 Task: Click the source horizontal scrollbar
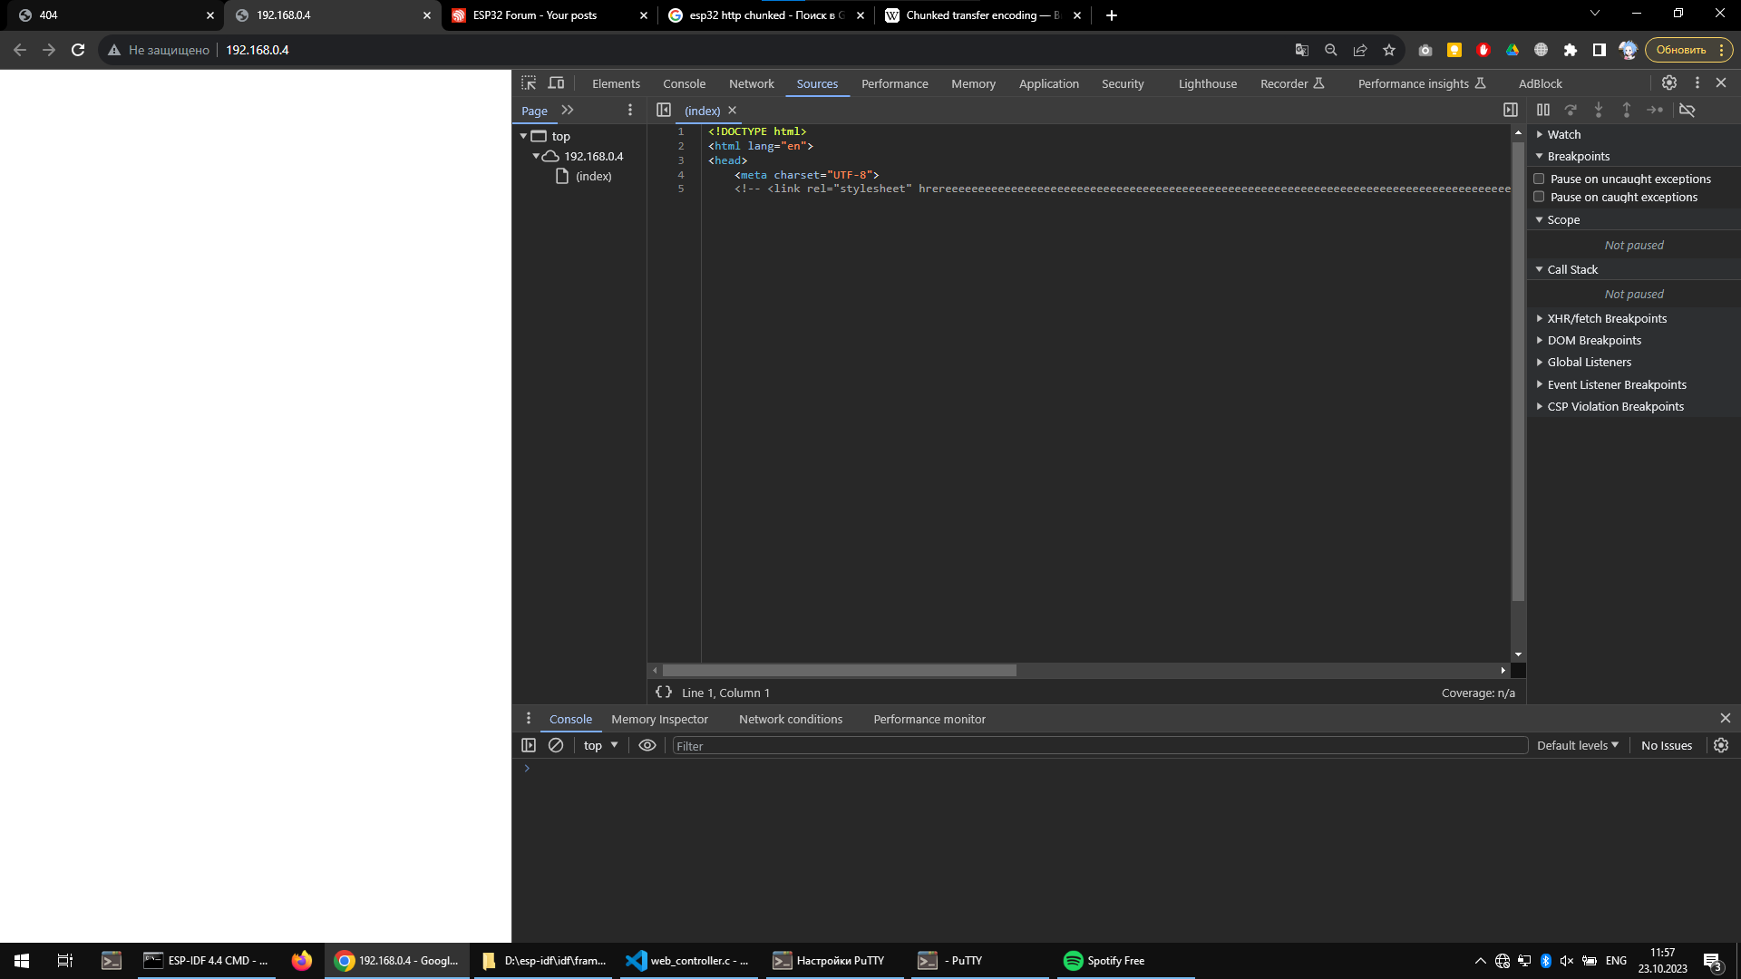tap(839, 671)
